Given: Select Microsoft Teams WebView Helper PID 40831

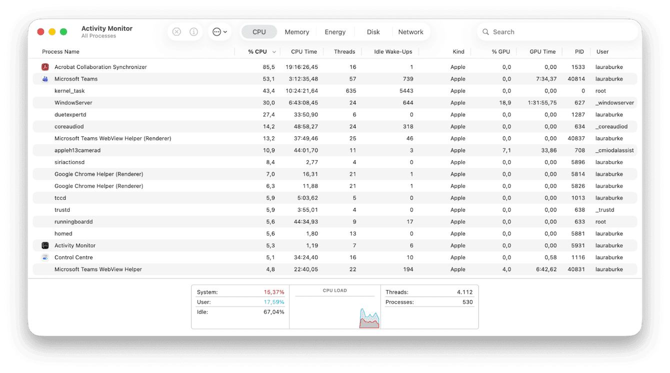Looking at the screenshot, I should coord(335,270).
